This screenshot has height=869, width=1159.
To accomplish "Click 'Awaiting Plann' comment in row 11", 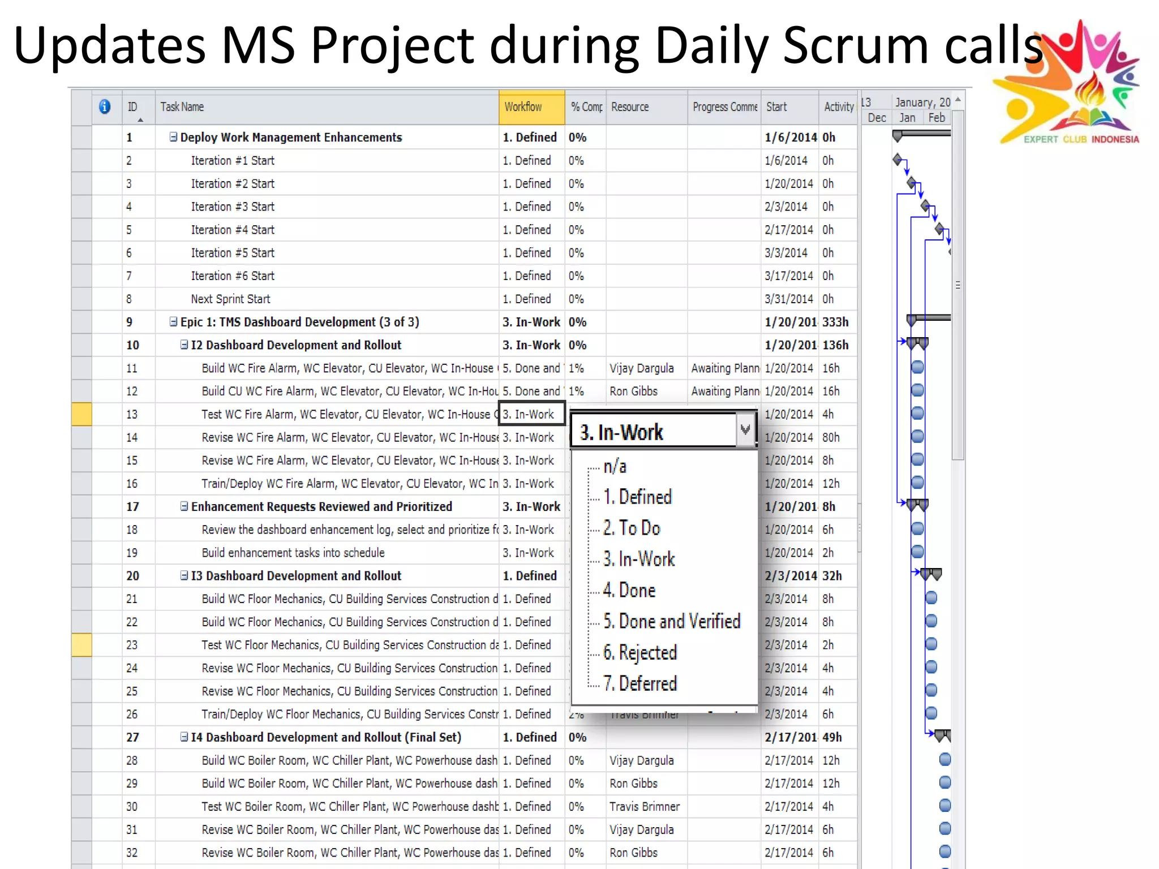I will pyautogui.click(x=725, y=368).
